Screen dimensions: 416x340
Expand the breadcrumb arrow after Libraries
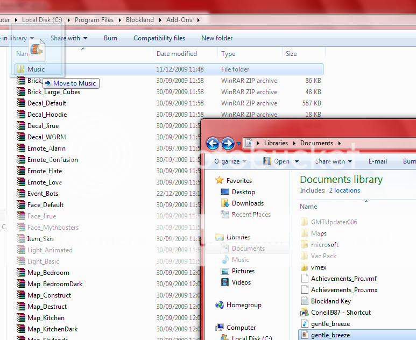coord(294,143)
